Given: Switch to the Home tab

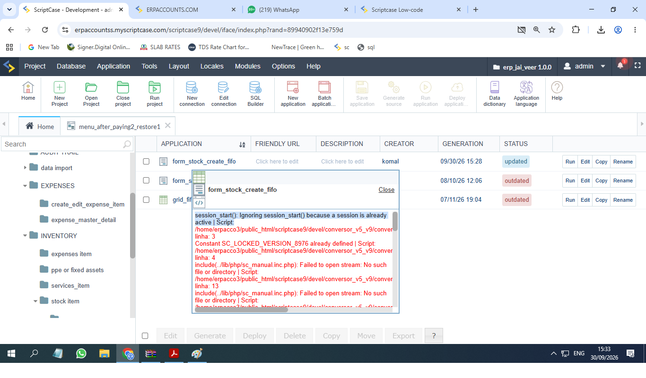Looking at the screenshot, I should (40, 126).
